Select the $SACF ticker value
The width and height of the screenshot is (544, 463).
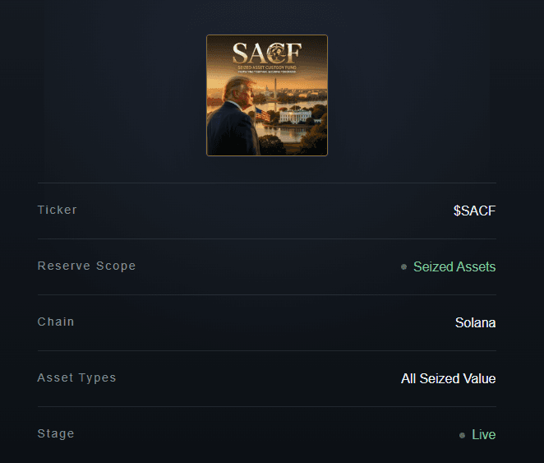475,211
